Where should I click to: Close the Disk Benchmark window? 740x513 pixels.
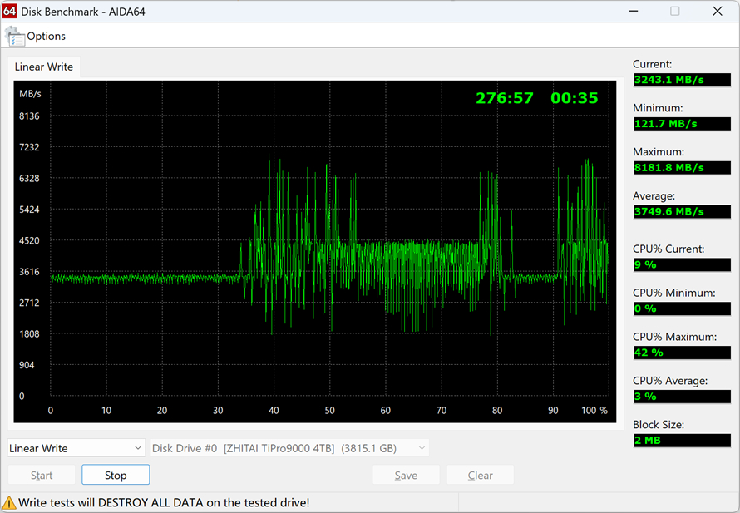click(x=718, y=11)
